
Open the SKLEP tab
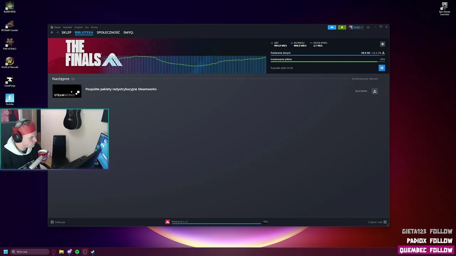point(66,32)
